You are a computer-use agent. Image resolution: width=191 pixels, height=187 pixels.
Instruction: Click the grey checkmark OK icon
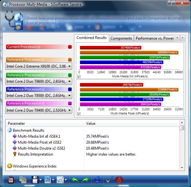[109, 180]
